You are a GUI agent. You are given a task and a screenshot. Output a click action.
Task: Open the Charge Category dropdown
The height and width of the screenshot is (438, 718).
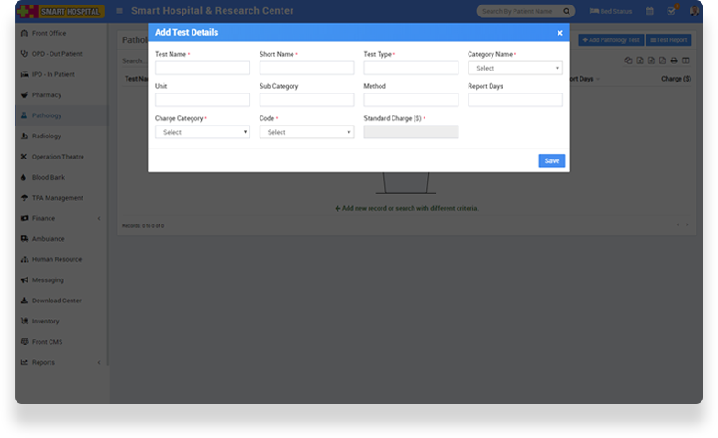coord(203,132)
